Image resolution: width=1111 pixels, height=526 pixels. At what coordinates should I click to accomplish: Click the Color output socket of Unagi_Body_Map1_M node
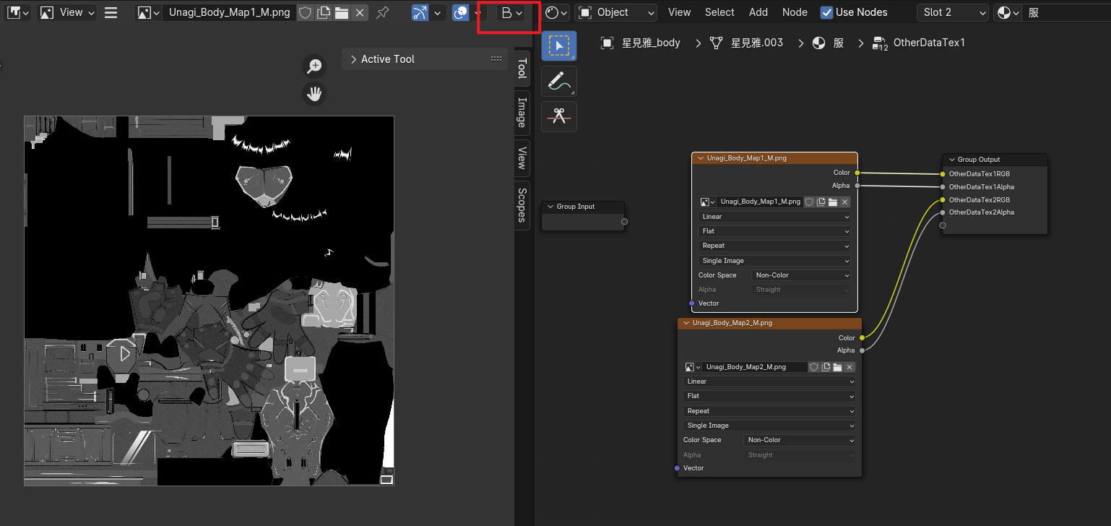(x=857, y=173)
